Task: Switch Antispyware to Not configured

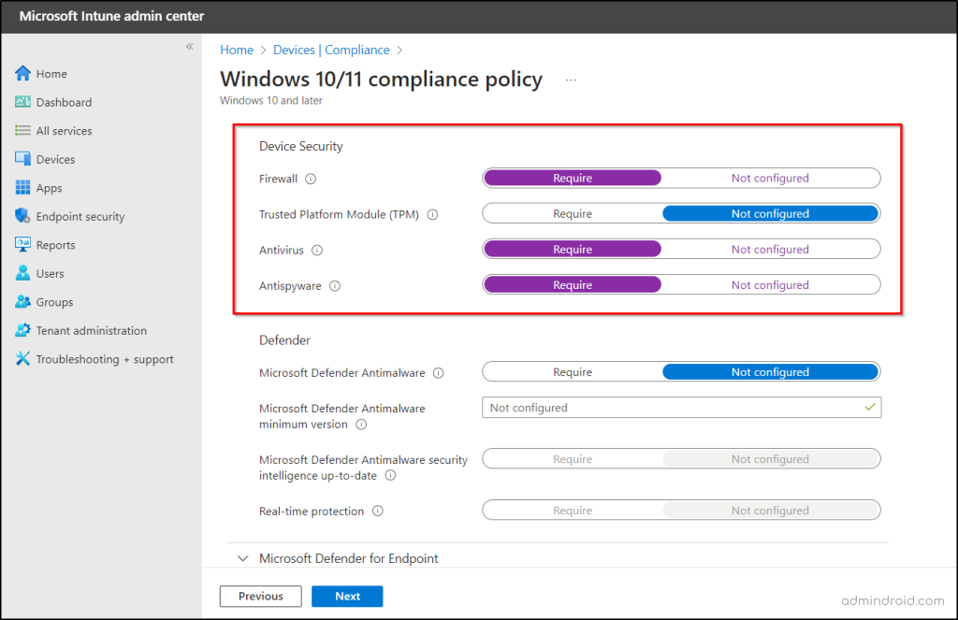Action: click(x=770, y=285)
